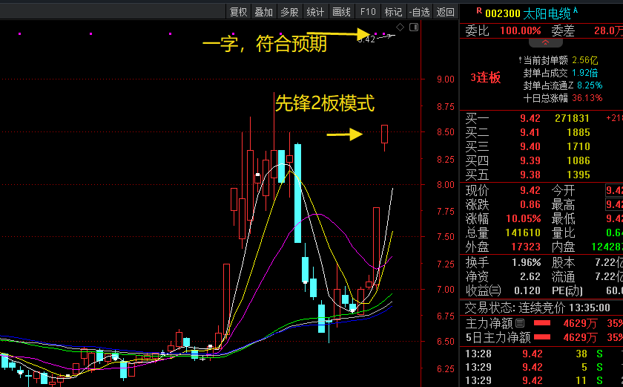The width and height of the screenshot is (623, 387).
Task: Click stock name 太阳电缆
Action: point(547,14)
